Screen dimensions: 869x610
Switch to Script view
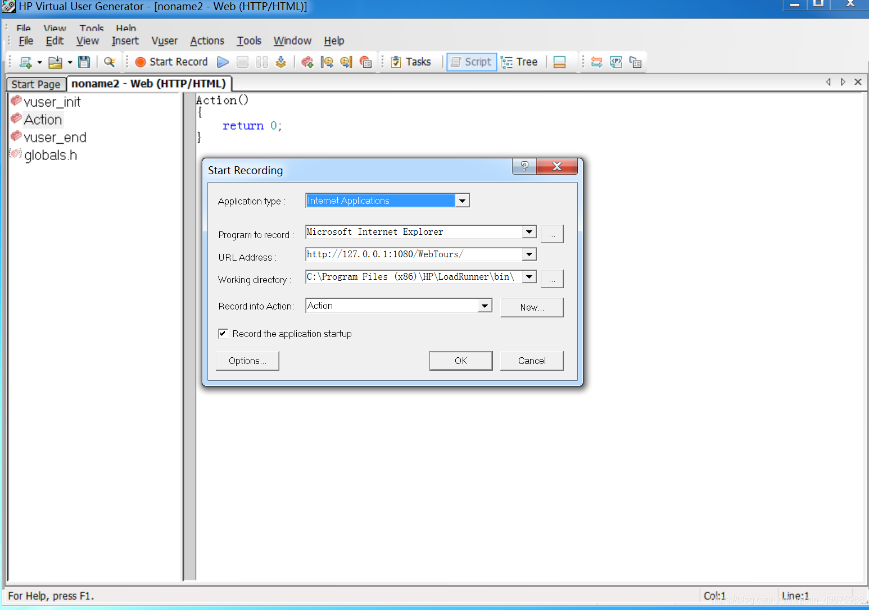tap(472, 62)
